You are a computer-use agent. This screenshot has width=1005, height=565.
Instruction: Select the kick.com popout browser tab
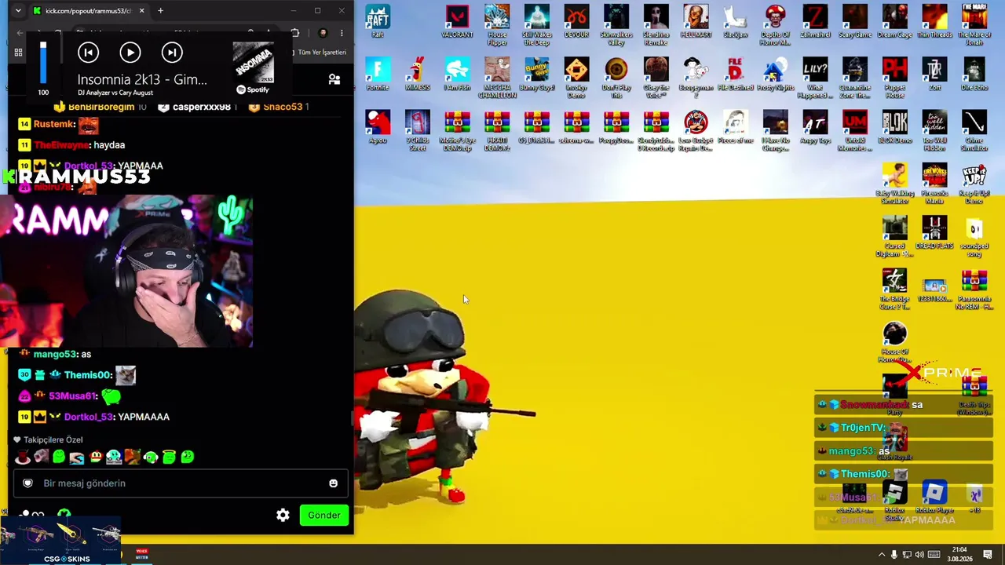86,11
